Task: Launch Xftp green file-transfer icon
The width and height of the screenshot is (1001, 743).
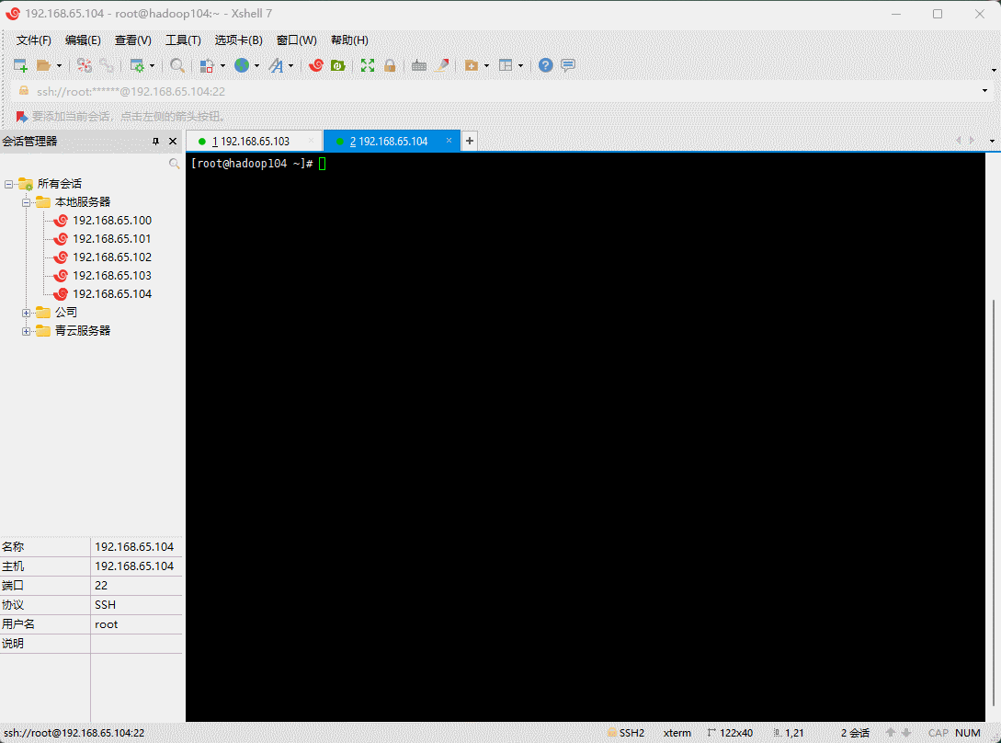Action: click(x=338, y=65)
